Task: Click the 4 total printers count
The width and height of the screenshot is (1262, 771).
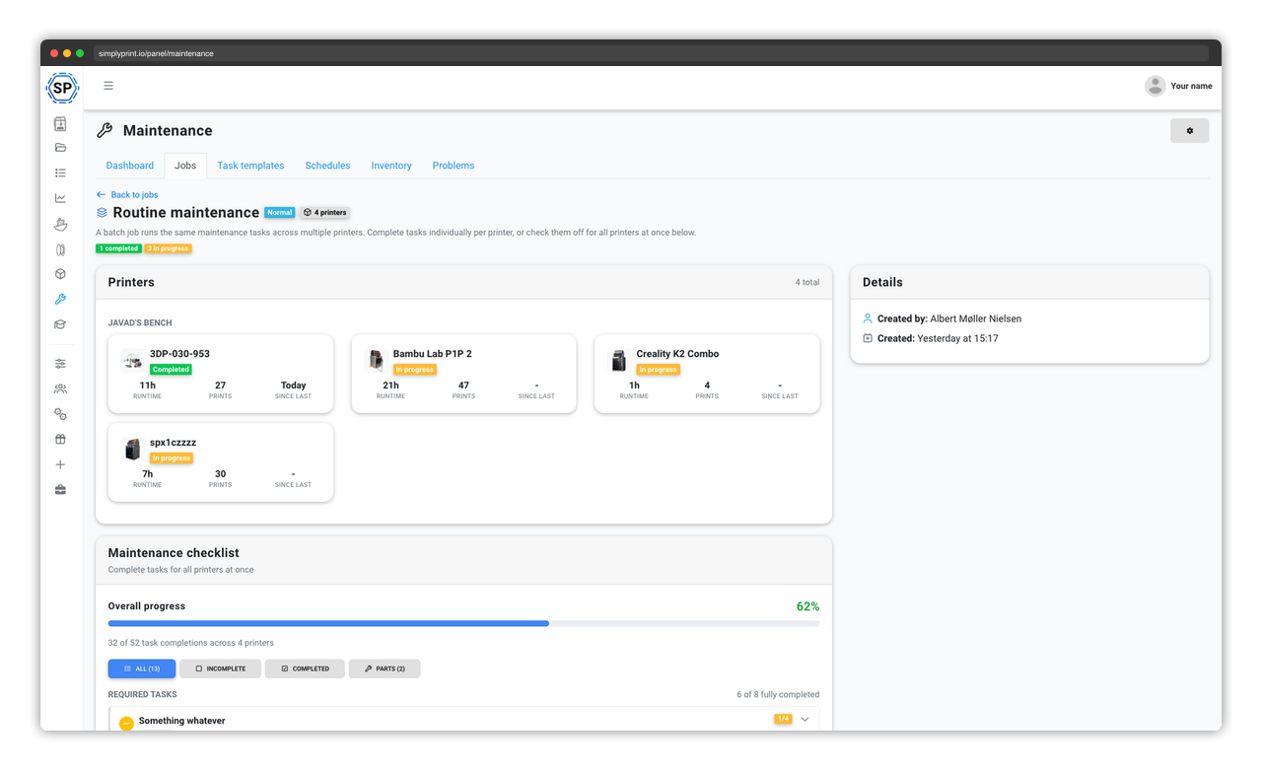Action: point(807,282)
